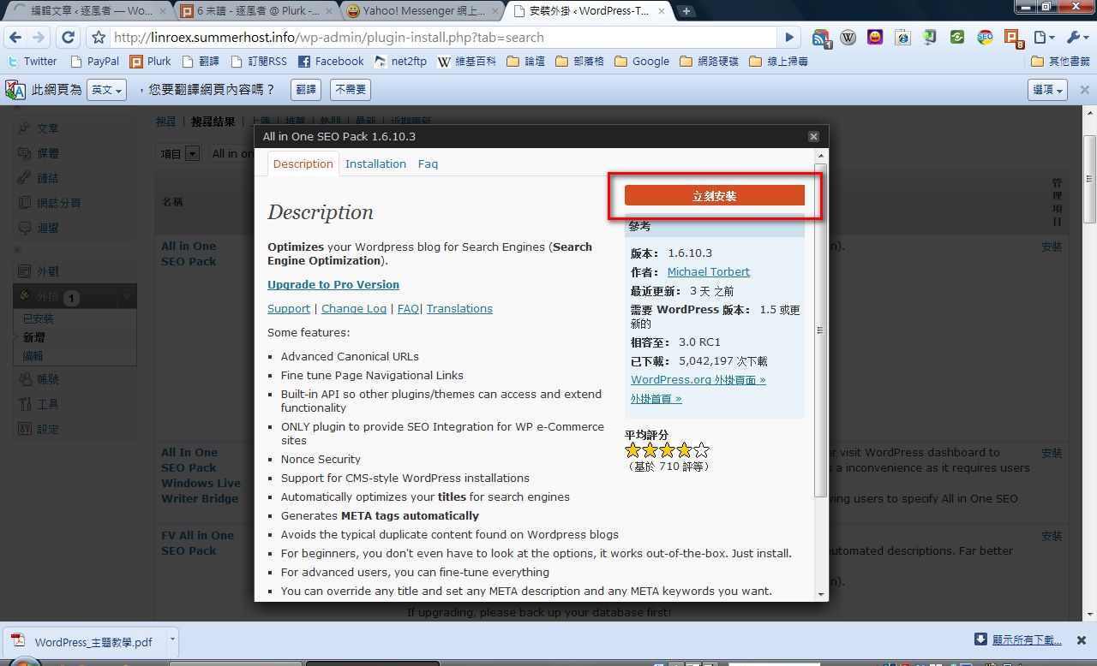This screenshot has width=1097, height=666.
Task: Open the 論壇 bookmarks folder
Action: tap(525, 62)
